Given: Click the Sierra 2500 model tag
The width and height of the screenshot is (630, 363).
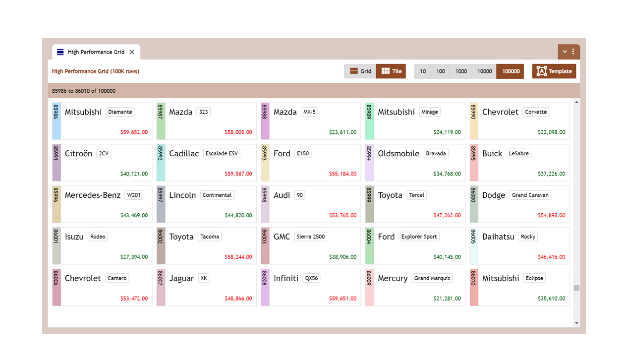Looking at the screenshot, I should tap(311, 237).
